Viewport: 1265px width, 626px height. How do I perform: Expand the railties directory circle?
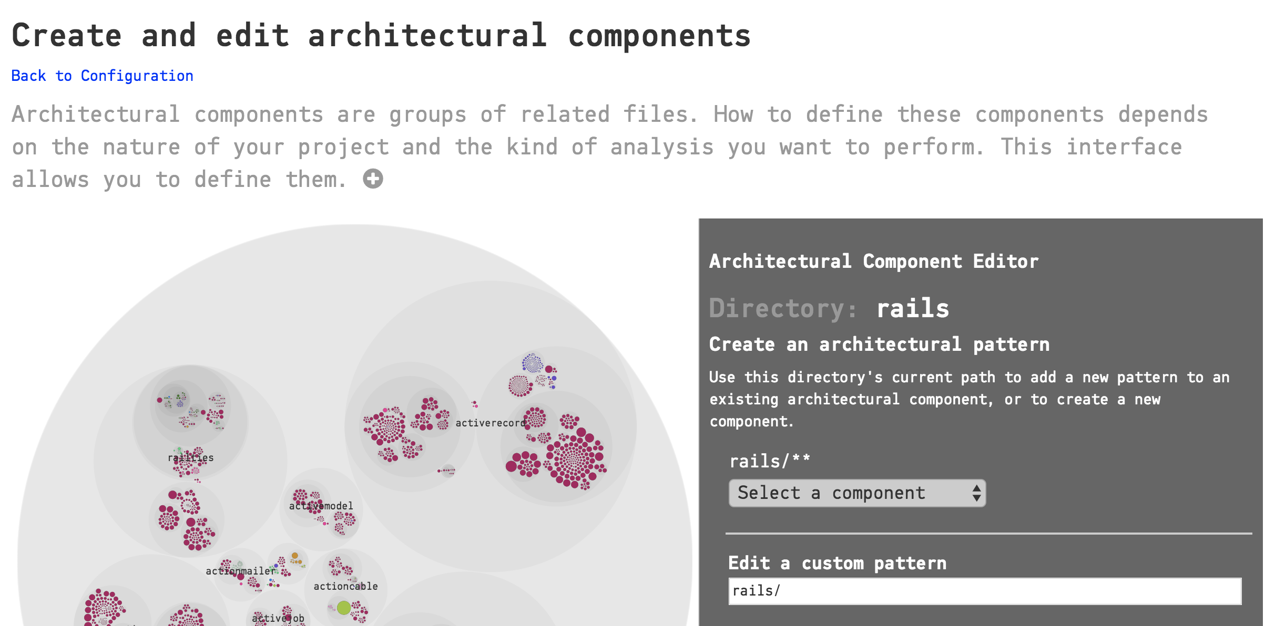tap(190, 457)
